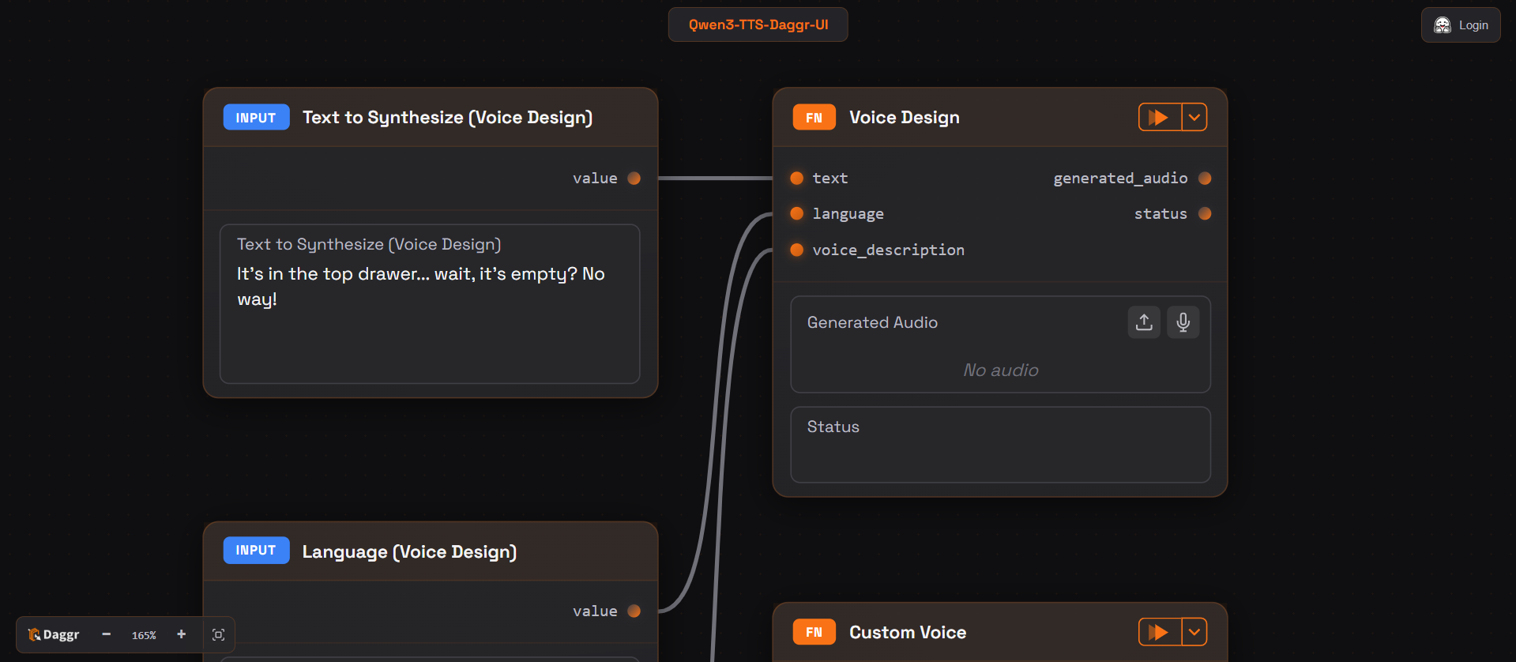Record audio with the microphone icon
This screenshot has width=1516, height=662.
pyautogui.click(x=1183, y=322)
